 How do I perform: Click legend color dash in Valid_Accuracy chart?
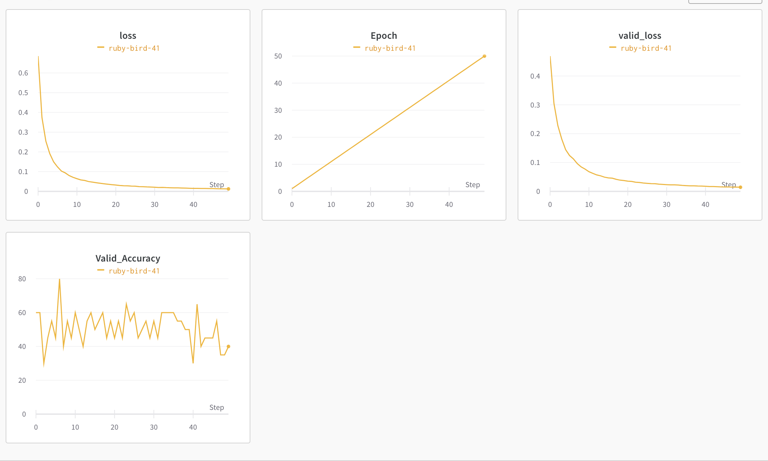101,270
